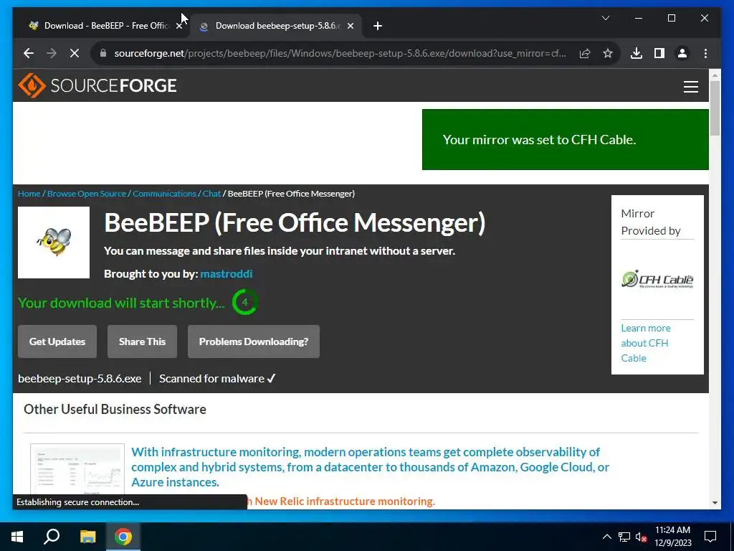Image resolution: width=734 pixels, height=551 pixels.
Task: Click the Share This button
Action: 143,342
